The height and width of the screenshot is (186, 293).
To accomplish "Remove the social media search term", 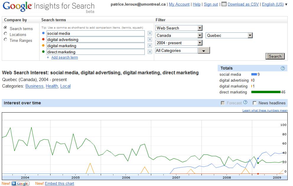I will pos(150,33).
